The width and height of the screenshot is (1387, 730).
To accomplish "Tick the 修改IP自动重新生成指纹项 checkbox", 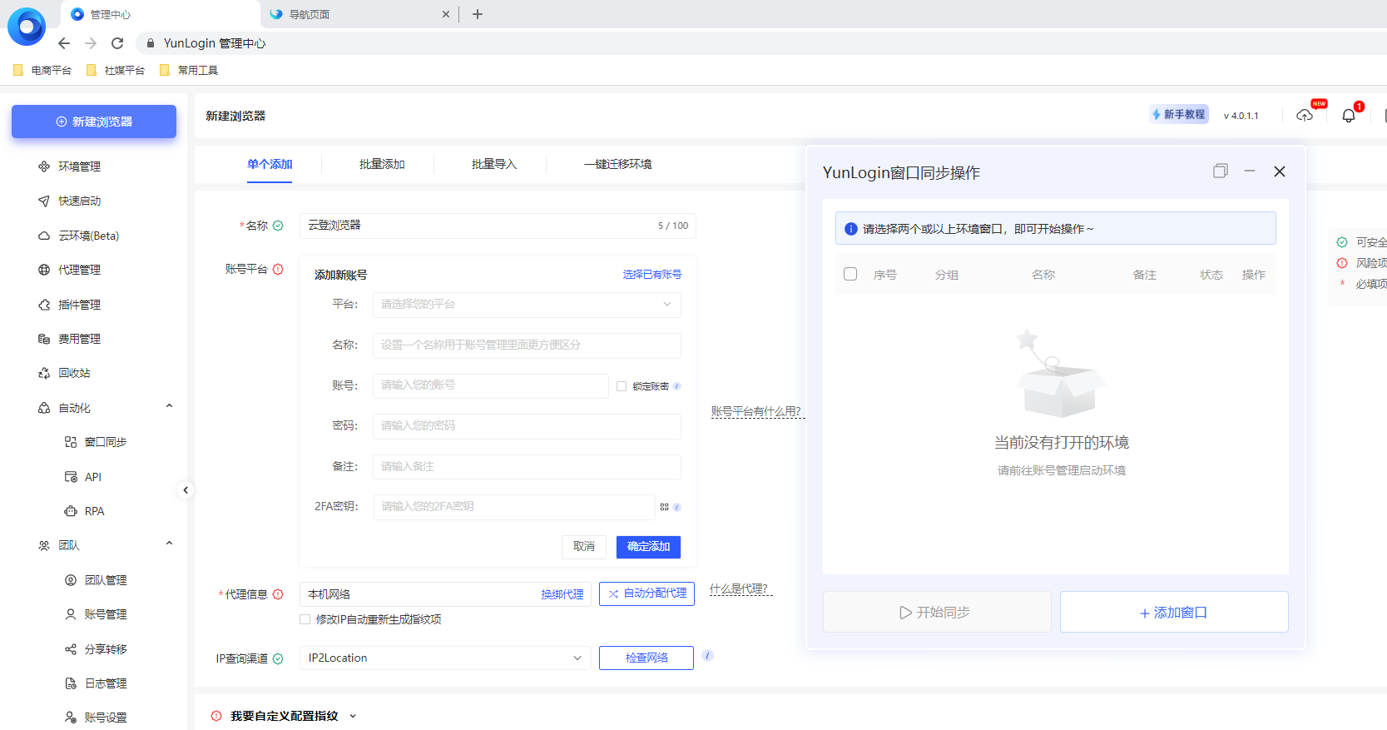I will (305, 619).
